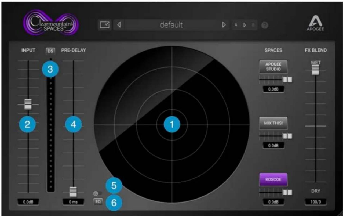Click the input level meter
Screen dimensions: 343x216
(x=50, y=124)
